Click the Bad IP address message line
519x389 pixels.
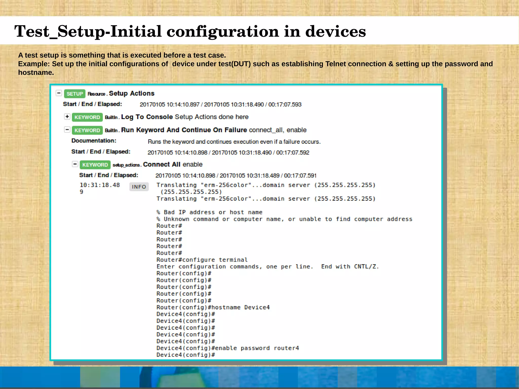209,212
